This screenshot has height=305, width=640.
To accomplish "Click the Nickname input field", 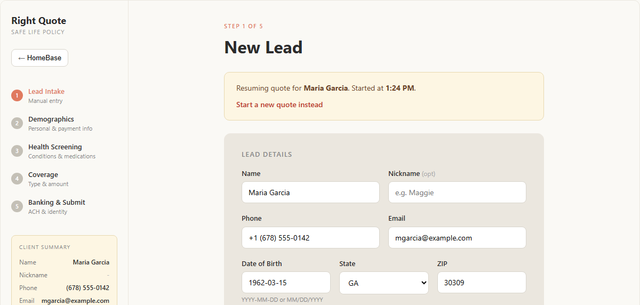I will (x=457, y=192).
